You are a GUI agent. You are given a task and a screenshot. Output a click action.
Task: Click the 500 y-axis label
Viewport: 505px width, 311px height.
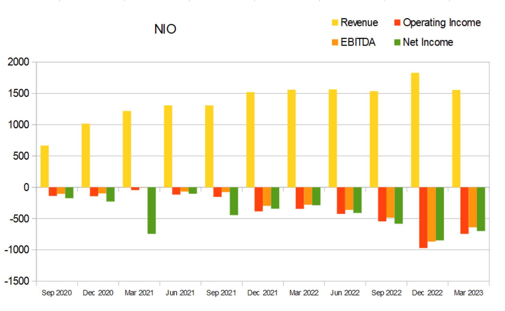coord(21,156)
